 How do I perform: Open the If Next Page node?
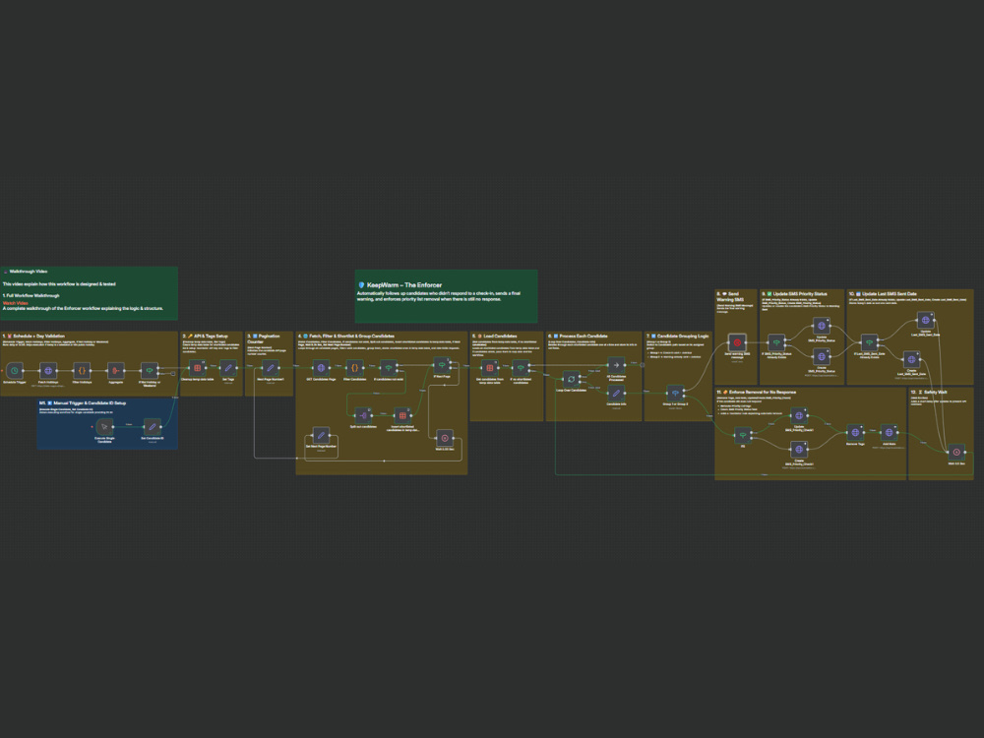(x=442, y=365)
